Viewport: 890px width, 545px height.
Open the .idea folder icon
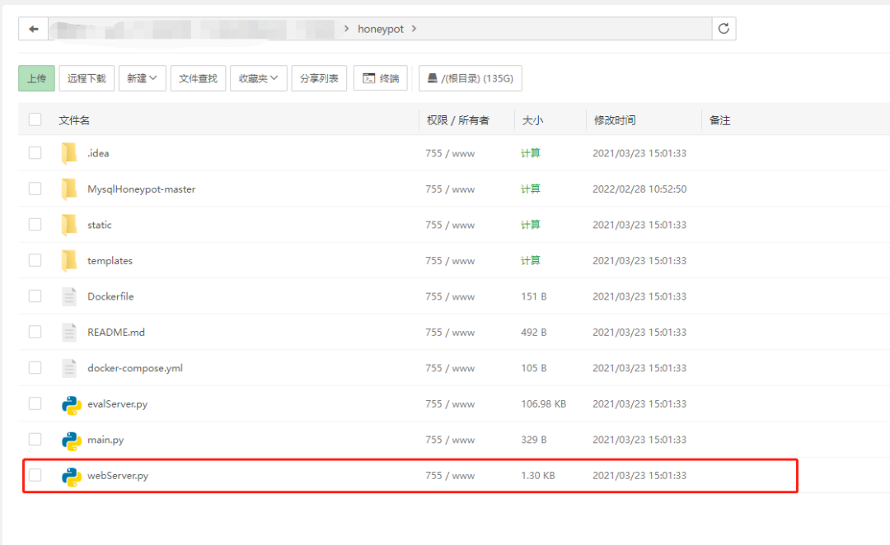click(x=69, y=153)
